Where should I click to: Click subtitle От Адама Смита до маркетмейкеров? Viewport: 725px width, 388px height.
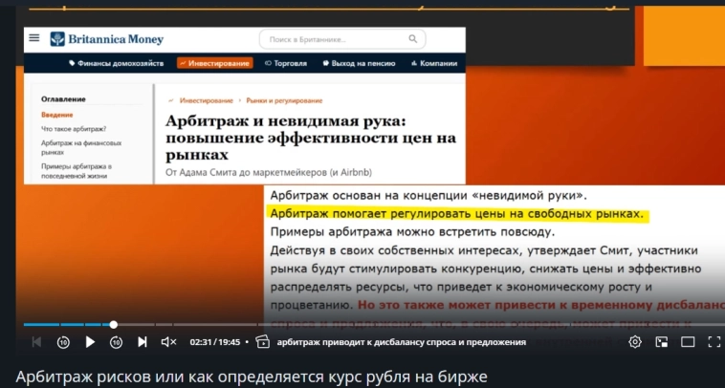pos(269,172)
